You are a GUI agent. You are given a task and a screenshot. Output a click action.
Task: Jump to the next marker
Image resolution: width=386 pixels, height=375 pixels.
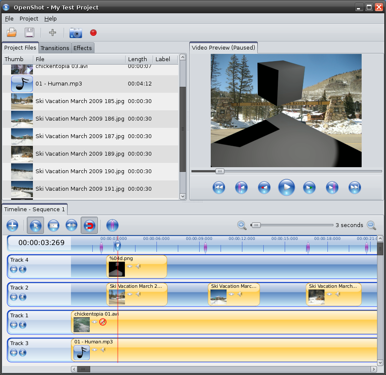tap(332, 187)
